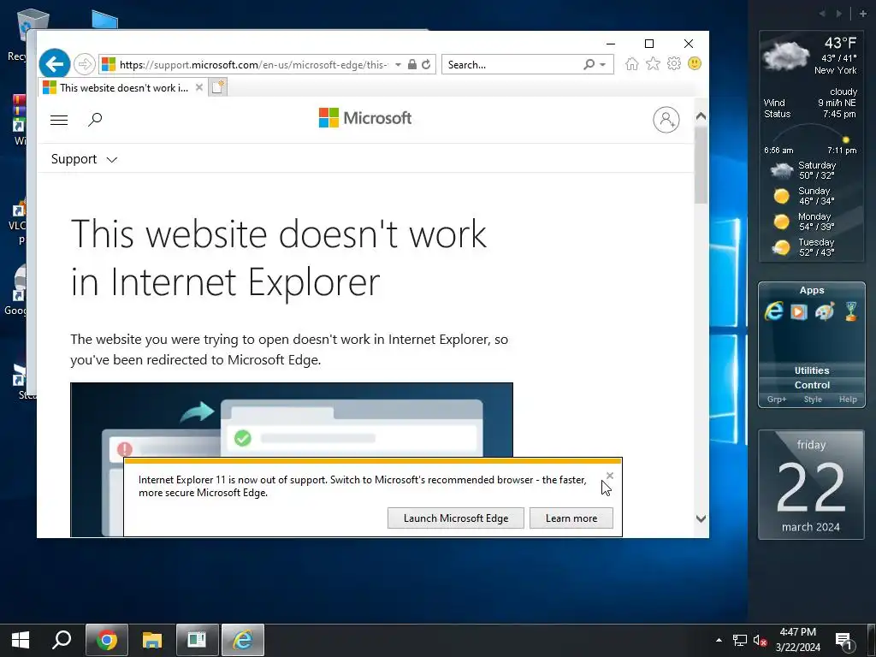Launch the Paint palette icon in Apps gadget
The width and height of the screenshot is (876, 657).
point(825,311)
